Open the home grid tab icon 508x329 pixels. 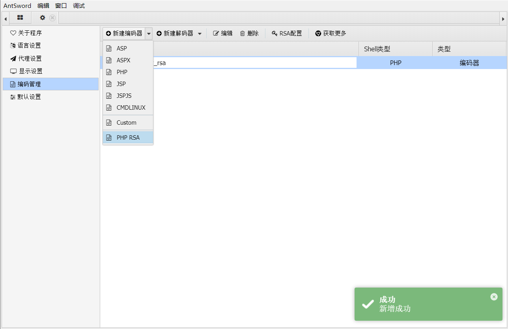click(x=20, y=18)
